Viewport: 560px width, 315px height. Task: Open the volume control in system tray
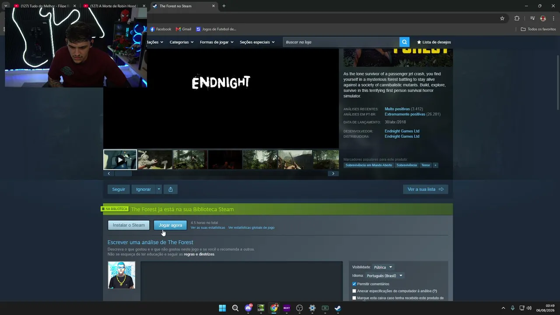tap(529, 308)
